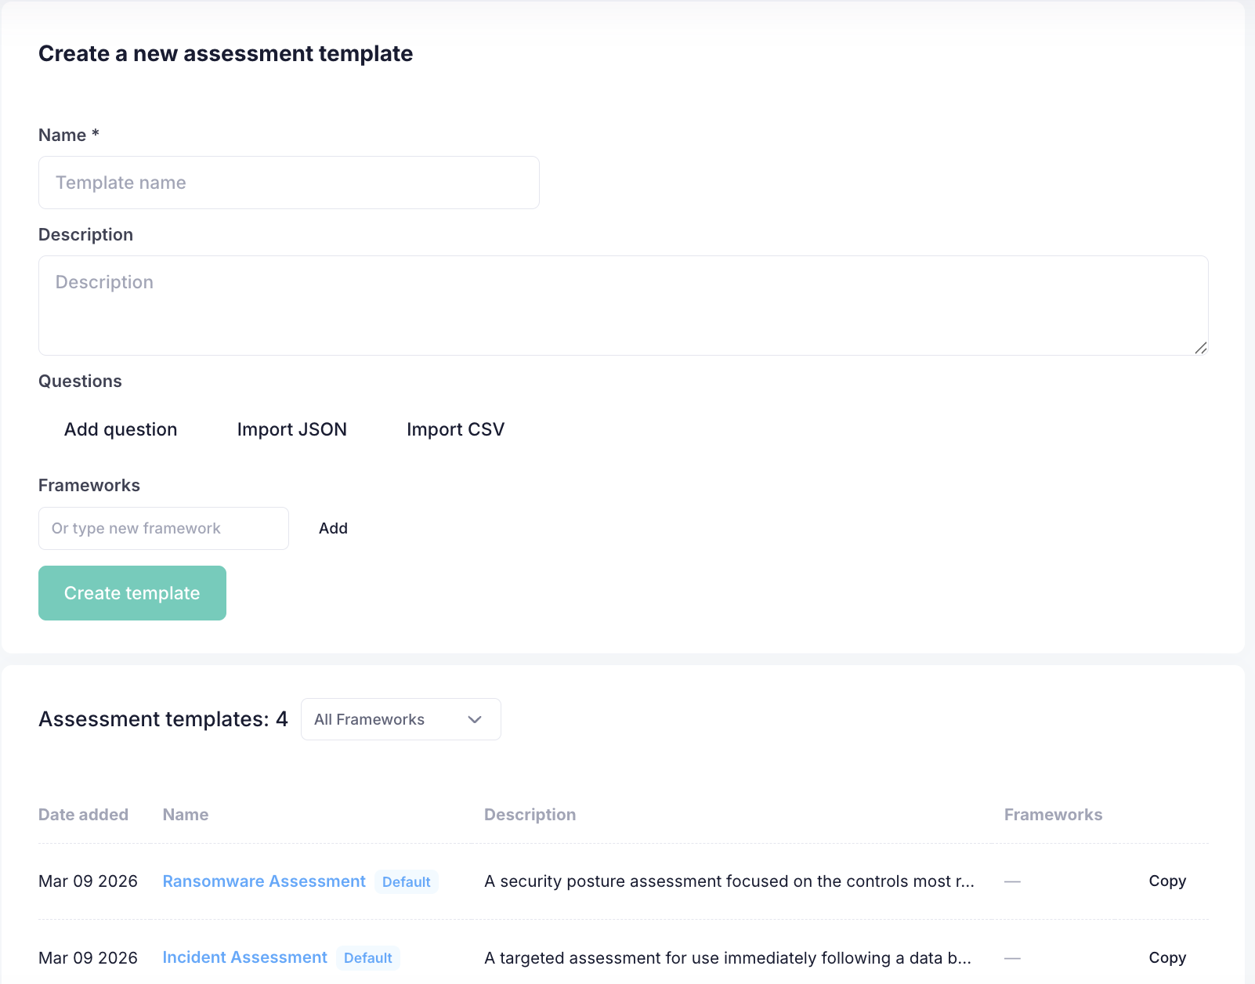Click the Frameworks column header
The height and width of the screenshot is (984, 1255).
pos(1053,815)
